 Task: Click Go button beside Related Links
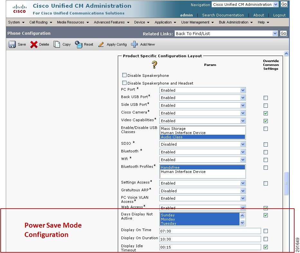click(x=283, y=33)
